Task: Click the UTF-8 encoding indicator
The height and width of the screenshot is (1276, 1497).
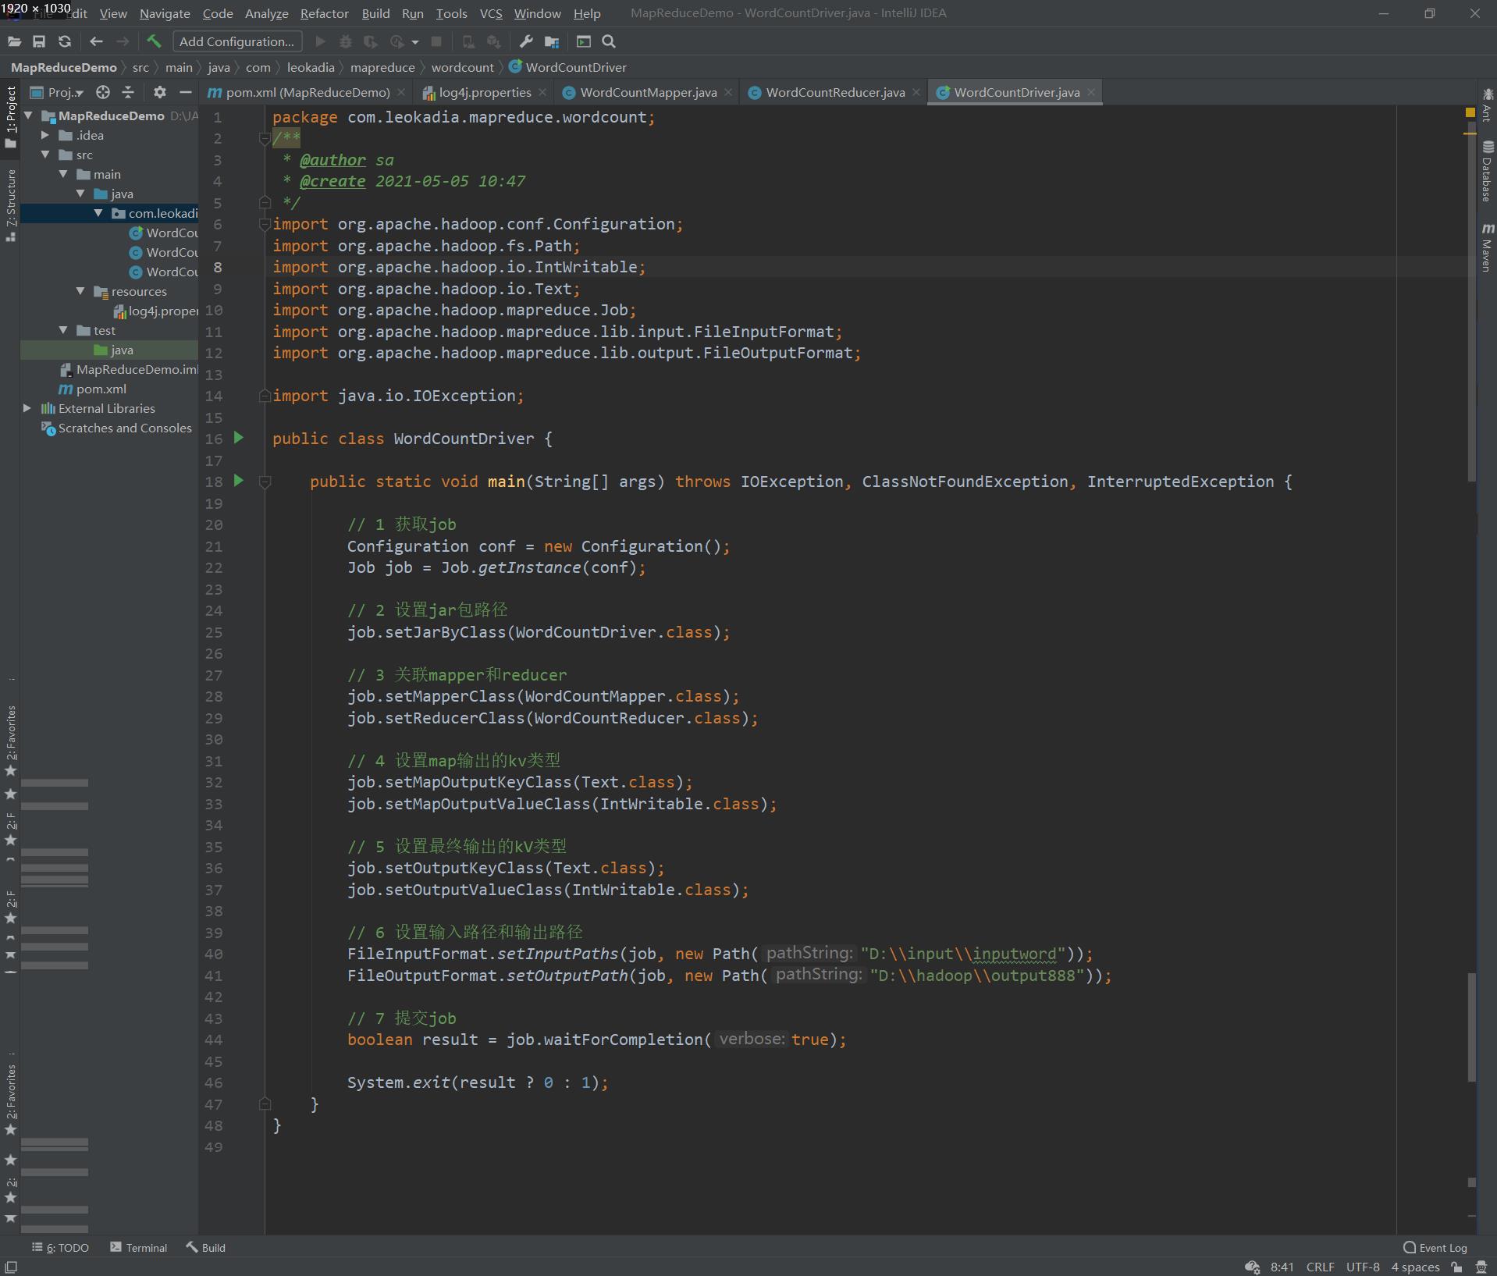Action: [1363, 1267]
